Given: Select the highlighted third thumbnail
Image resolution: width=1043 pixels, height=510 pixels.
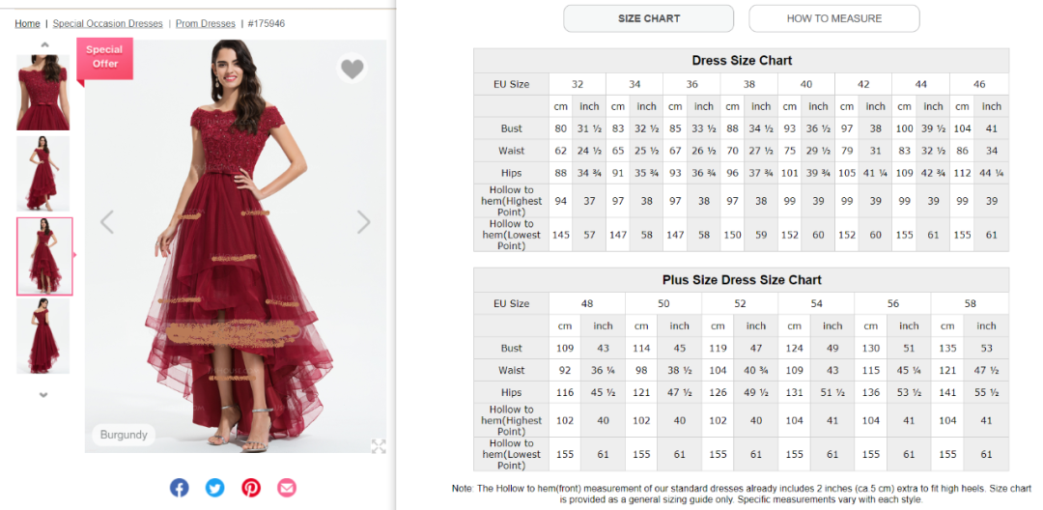Looking at the screenshot, I should click(x=44, y=256).
